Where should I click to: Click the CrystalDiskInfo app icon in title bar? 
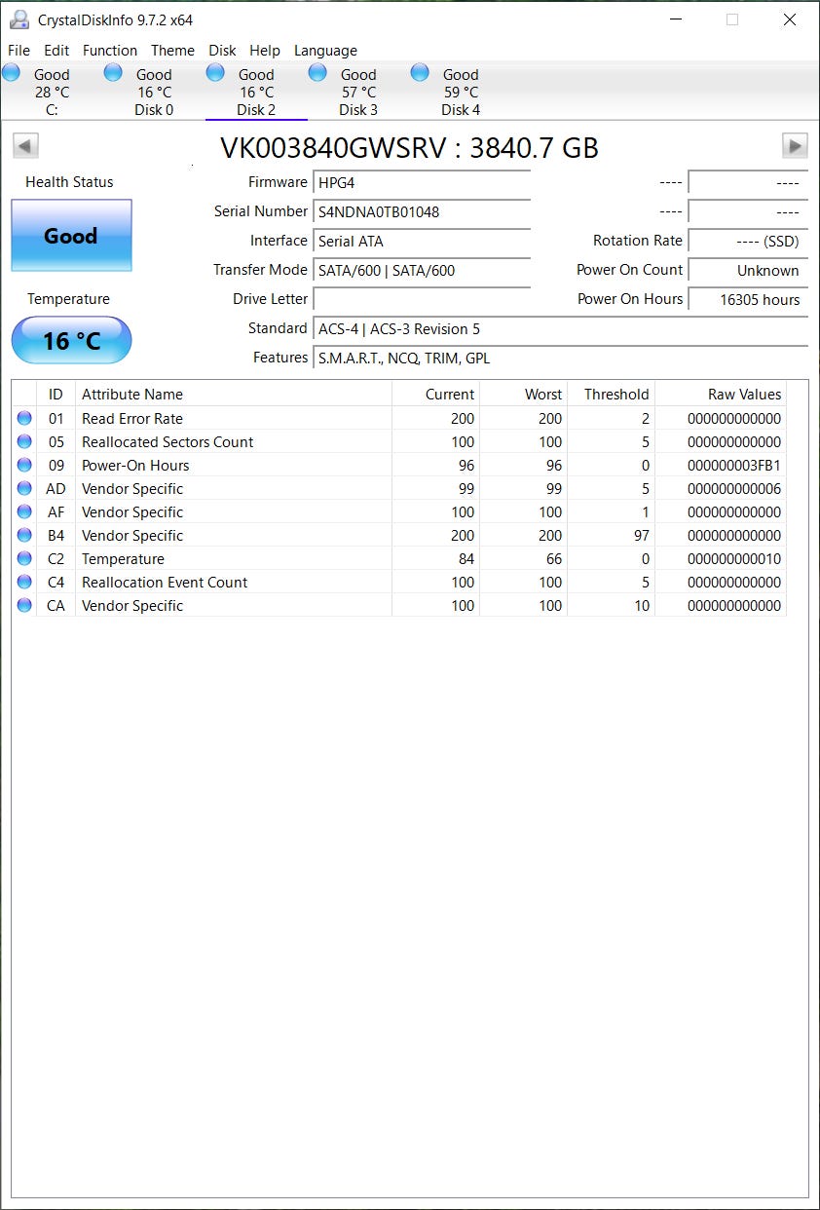tap(19, 19)
